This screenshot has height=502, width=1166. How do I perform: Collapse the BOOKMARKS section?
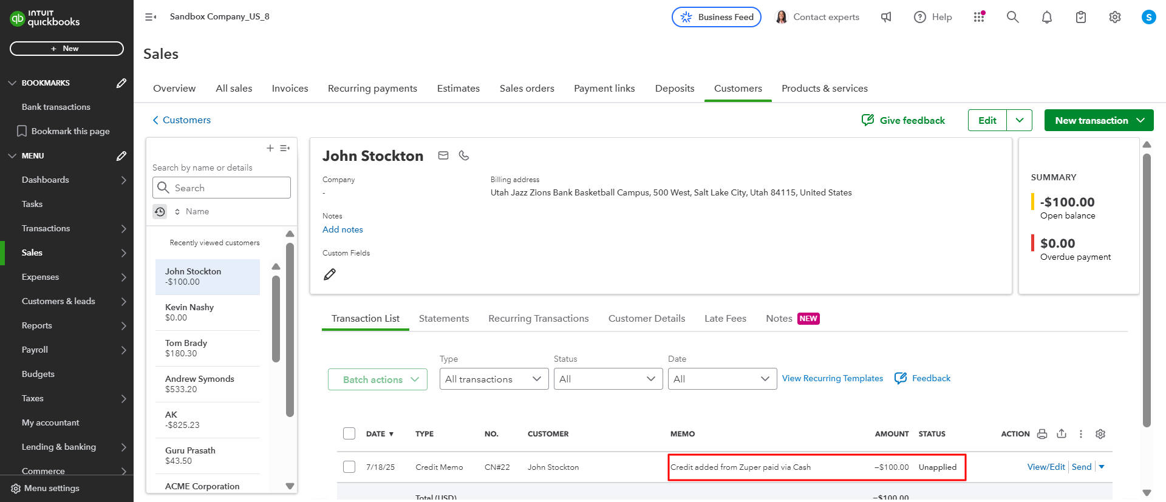[x=12, y=83]
